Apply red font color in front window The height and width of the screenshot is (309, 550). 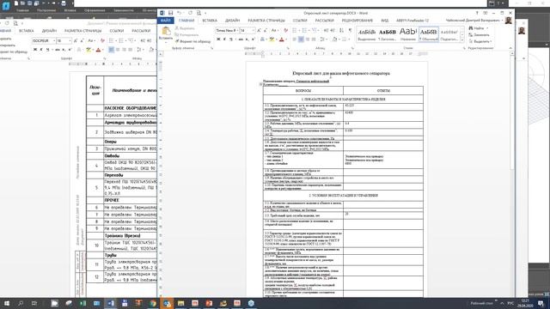pos(281,39)
